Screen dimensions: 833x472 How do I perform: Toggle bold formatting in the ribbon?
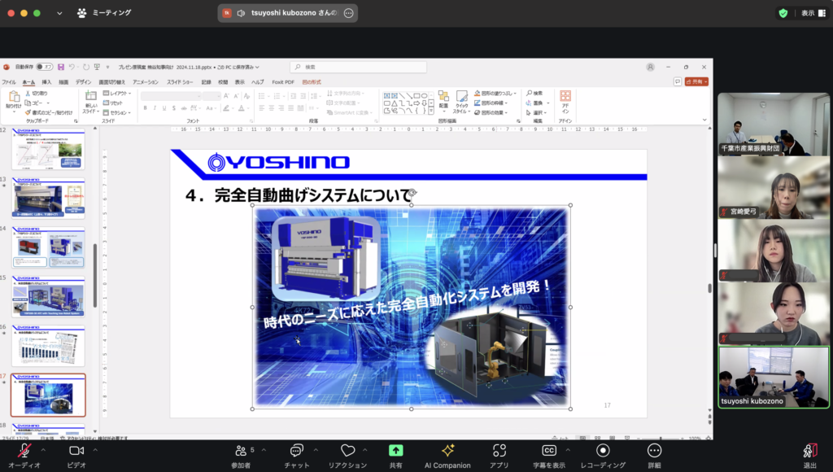click(x=145, y=108)
